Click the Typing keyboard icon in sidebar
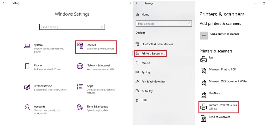Image resolution: width=270 pixels, height=125 pixels. click(137, 72)
